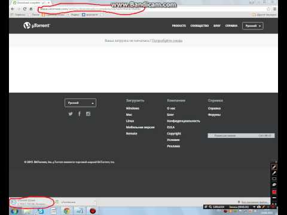
Task: Click the browser reload button
Action: point(25,9)
